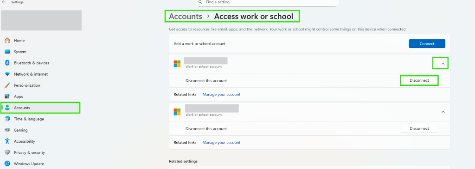Click the blue Connect button
This screenshot has width=475, height=169.
click(427, 43)
